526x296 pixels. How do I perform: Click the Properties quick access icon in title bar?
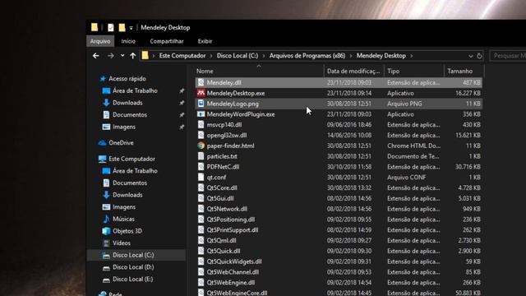tap(111, 27)
